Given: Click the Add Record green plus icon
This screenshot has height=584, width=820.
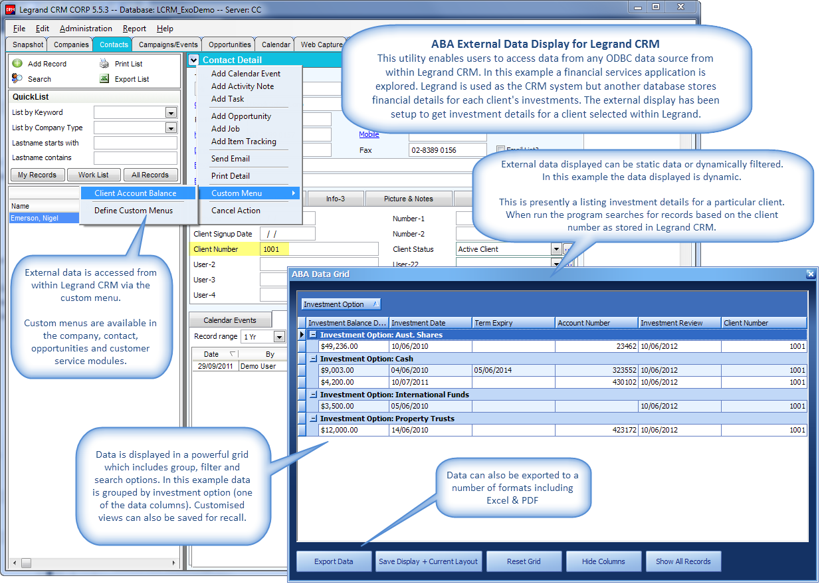Looking at the screenshot, I should [17, 64].
